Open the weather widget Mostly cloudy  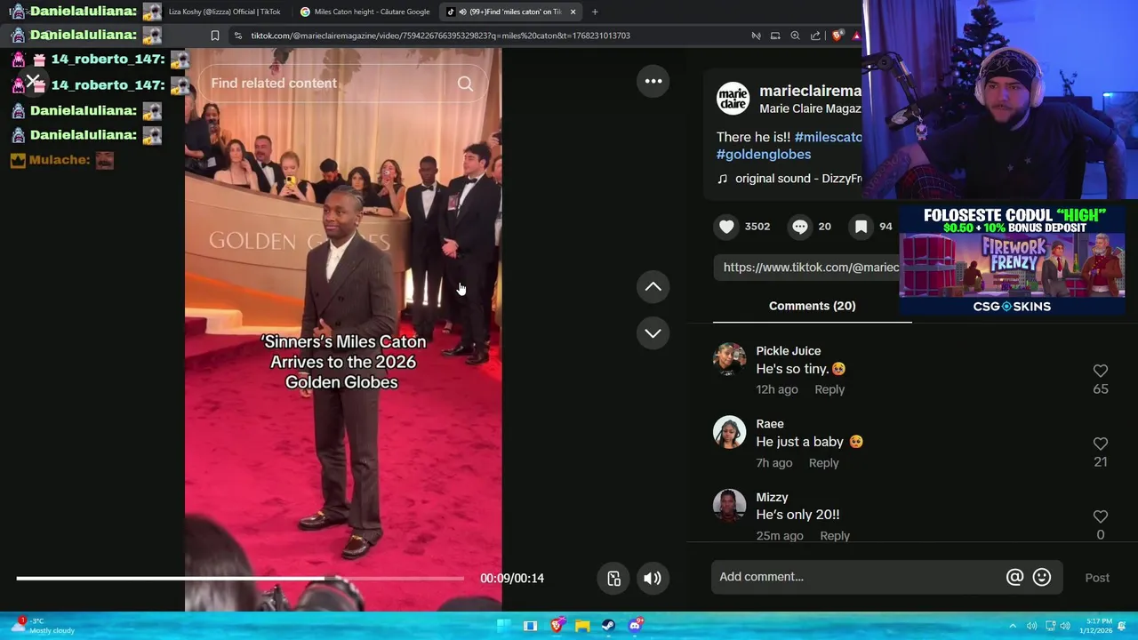43,626
